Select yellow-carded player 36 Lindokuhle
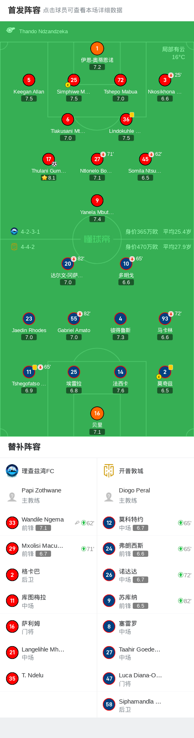This screenshot has width=194, height=738. 126,119
